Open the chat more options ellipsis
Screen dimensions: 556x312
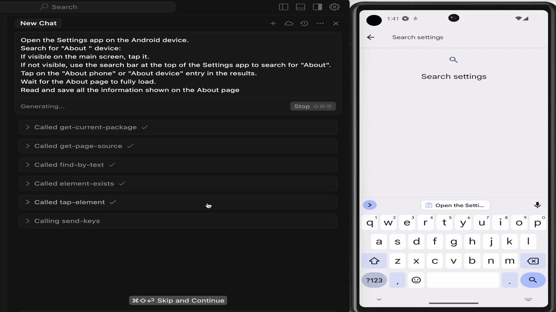320,23
